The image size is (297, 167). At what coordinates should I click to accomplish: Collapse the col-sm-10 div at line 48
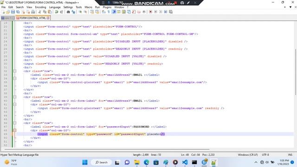[x=14, y=130]
